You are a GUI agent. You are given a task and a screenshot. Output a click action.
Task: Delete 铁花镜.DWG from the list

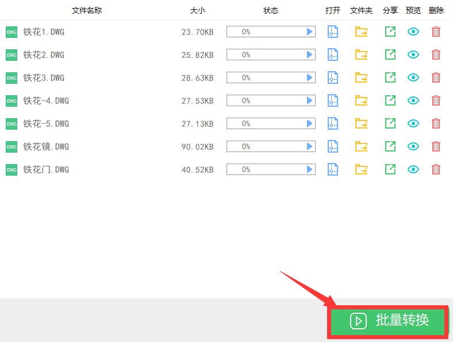click(436, 146)
